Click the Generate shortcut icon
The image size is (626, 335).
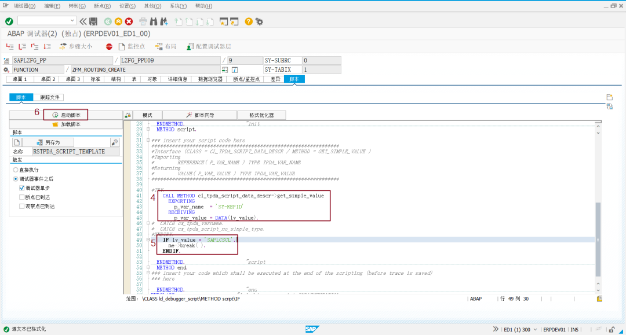[234, 21]
